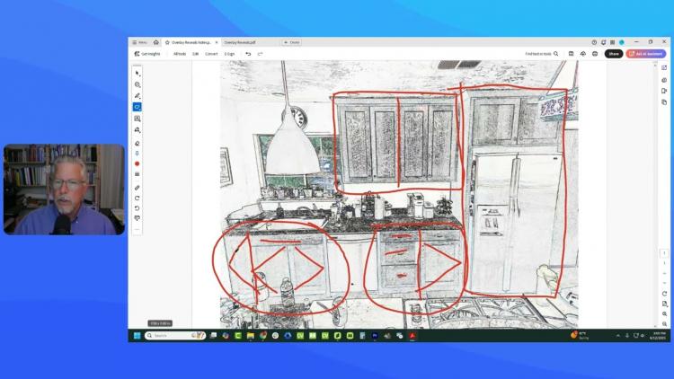The height and width of the screenshot is (379, 674).
Task: Open the red color picker swatch
Action: point(137,163)
